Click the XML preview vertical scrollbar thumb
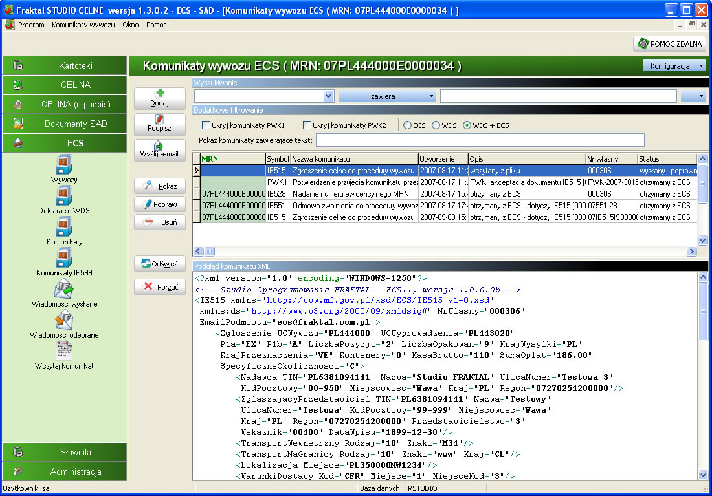 (x=703, y=312)
